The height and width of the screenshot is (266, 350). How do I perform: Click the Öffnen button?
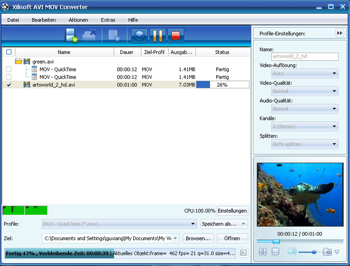[x=232, y=238]
